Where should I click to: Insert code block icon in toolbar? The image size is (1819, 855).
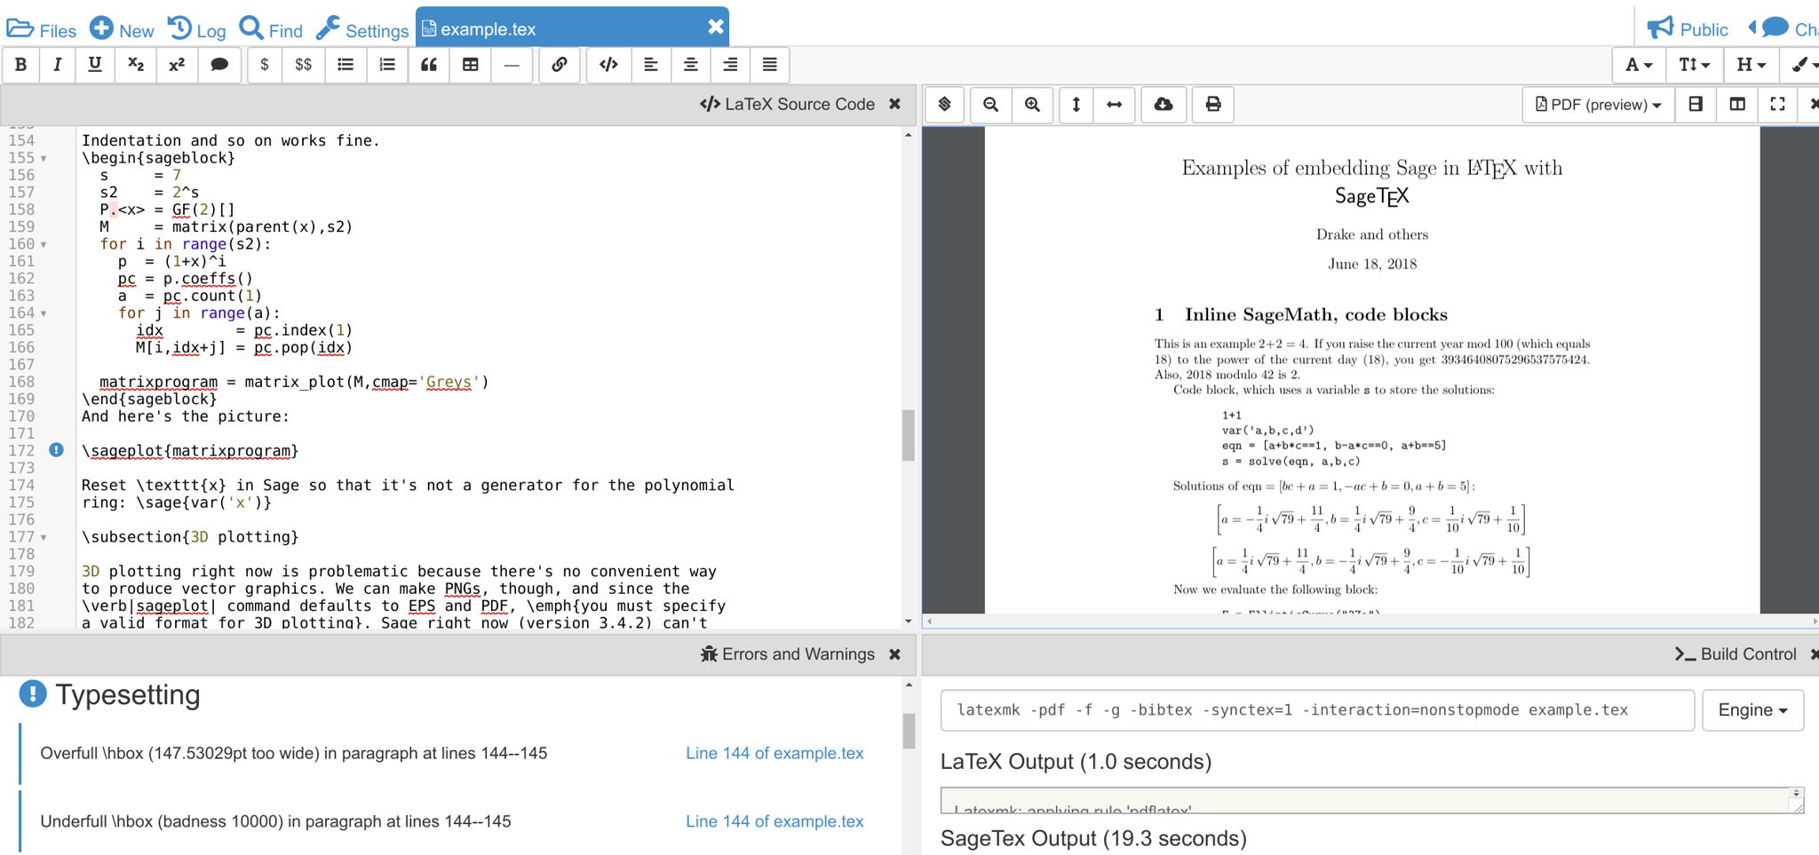point(608,65)
